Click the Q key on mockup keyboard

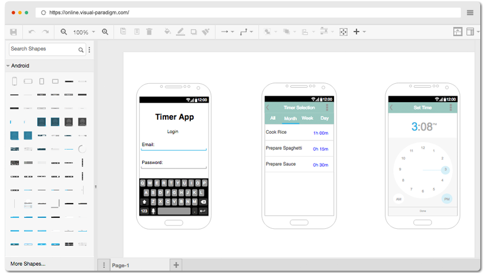point(143,183)
